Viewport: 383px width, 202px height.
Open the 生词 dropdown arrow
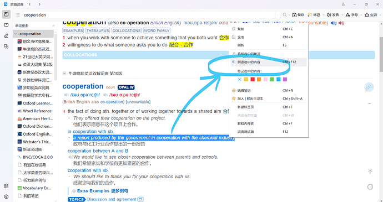380,15
